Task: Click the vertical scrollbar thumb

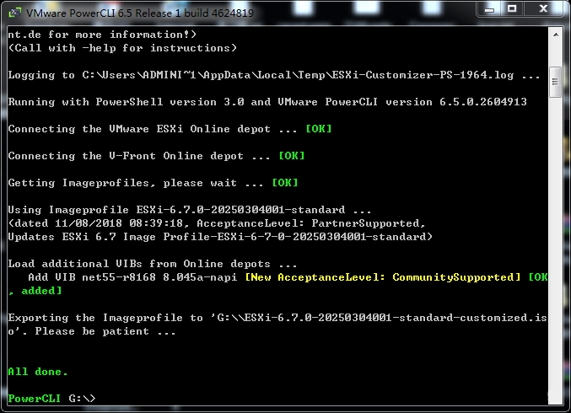Action: click(556, 83)
